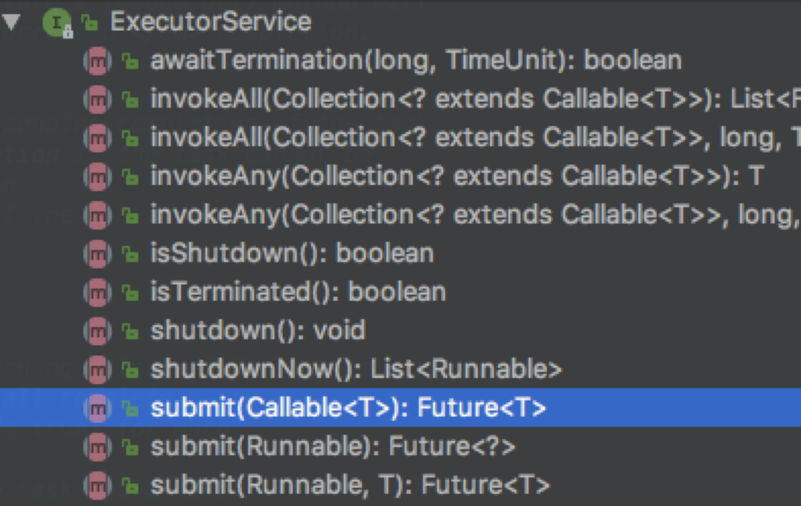This screenshot has width=801, height=506.
Task: Select invokeAny(Collection) returning T
Action: (457, 176)
